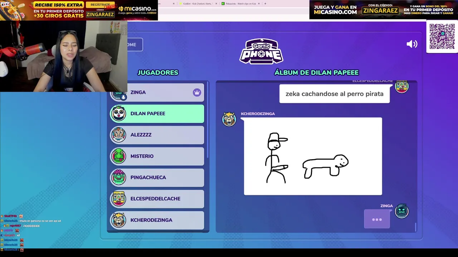Screen dimensions: 458x257
Task: Select KCHERODEZINGA in players list
Action: tap(157, 220)
